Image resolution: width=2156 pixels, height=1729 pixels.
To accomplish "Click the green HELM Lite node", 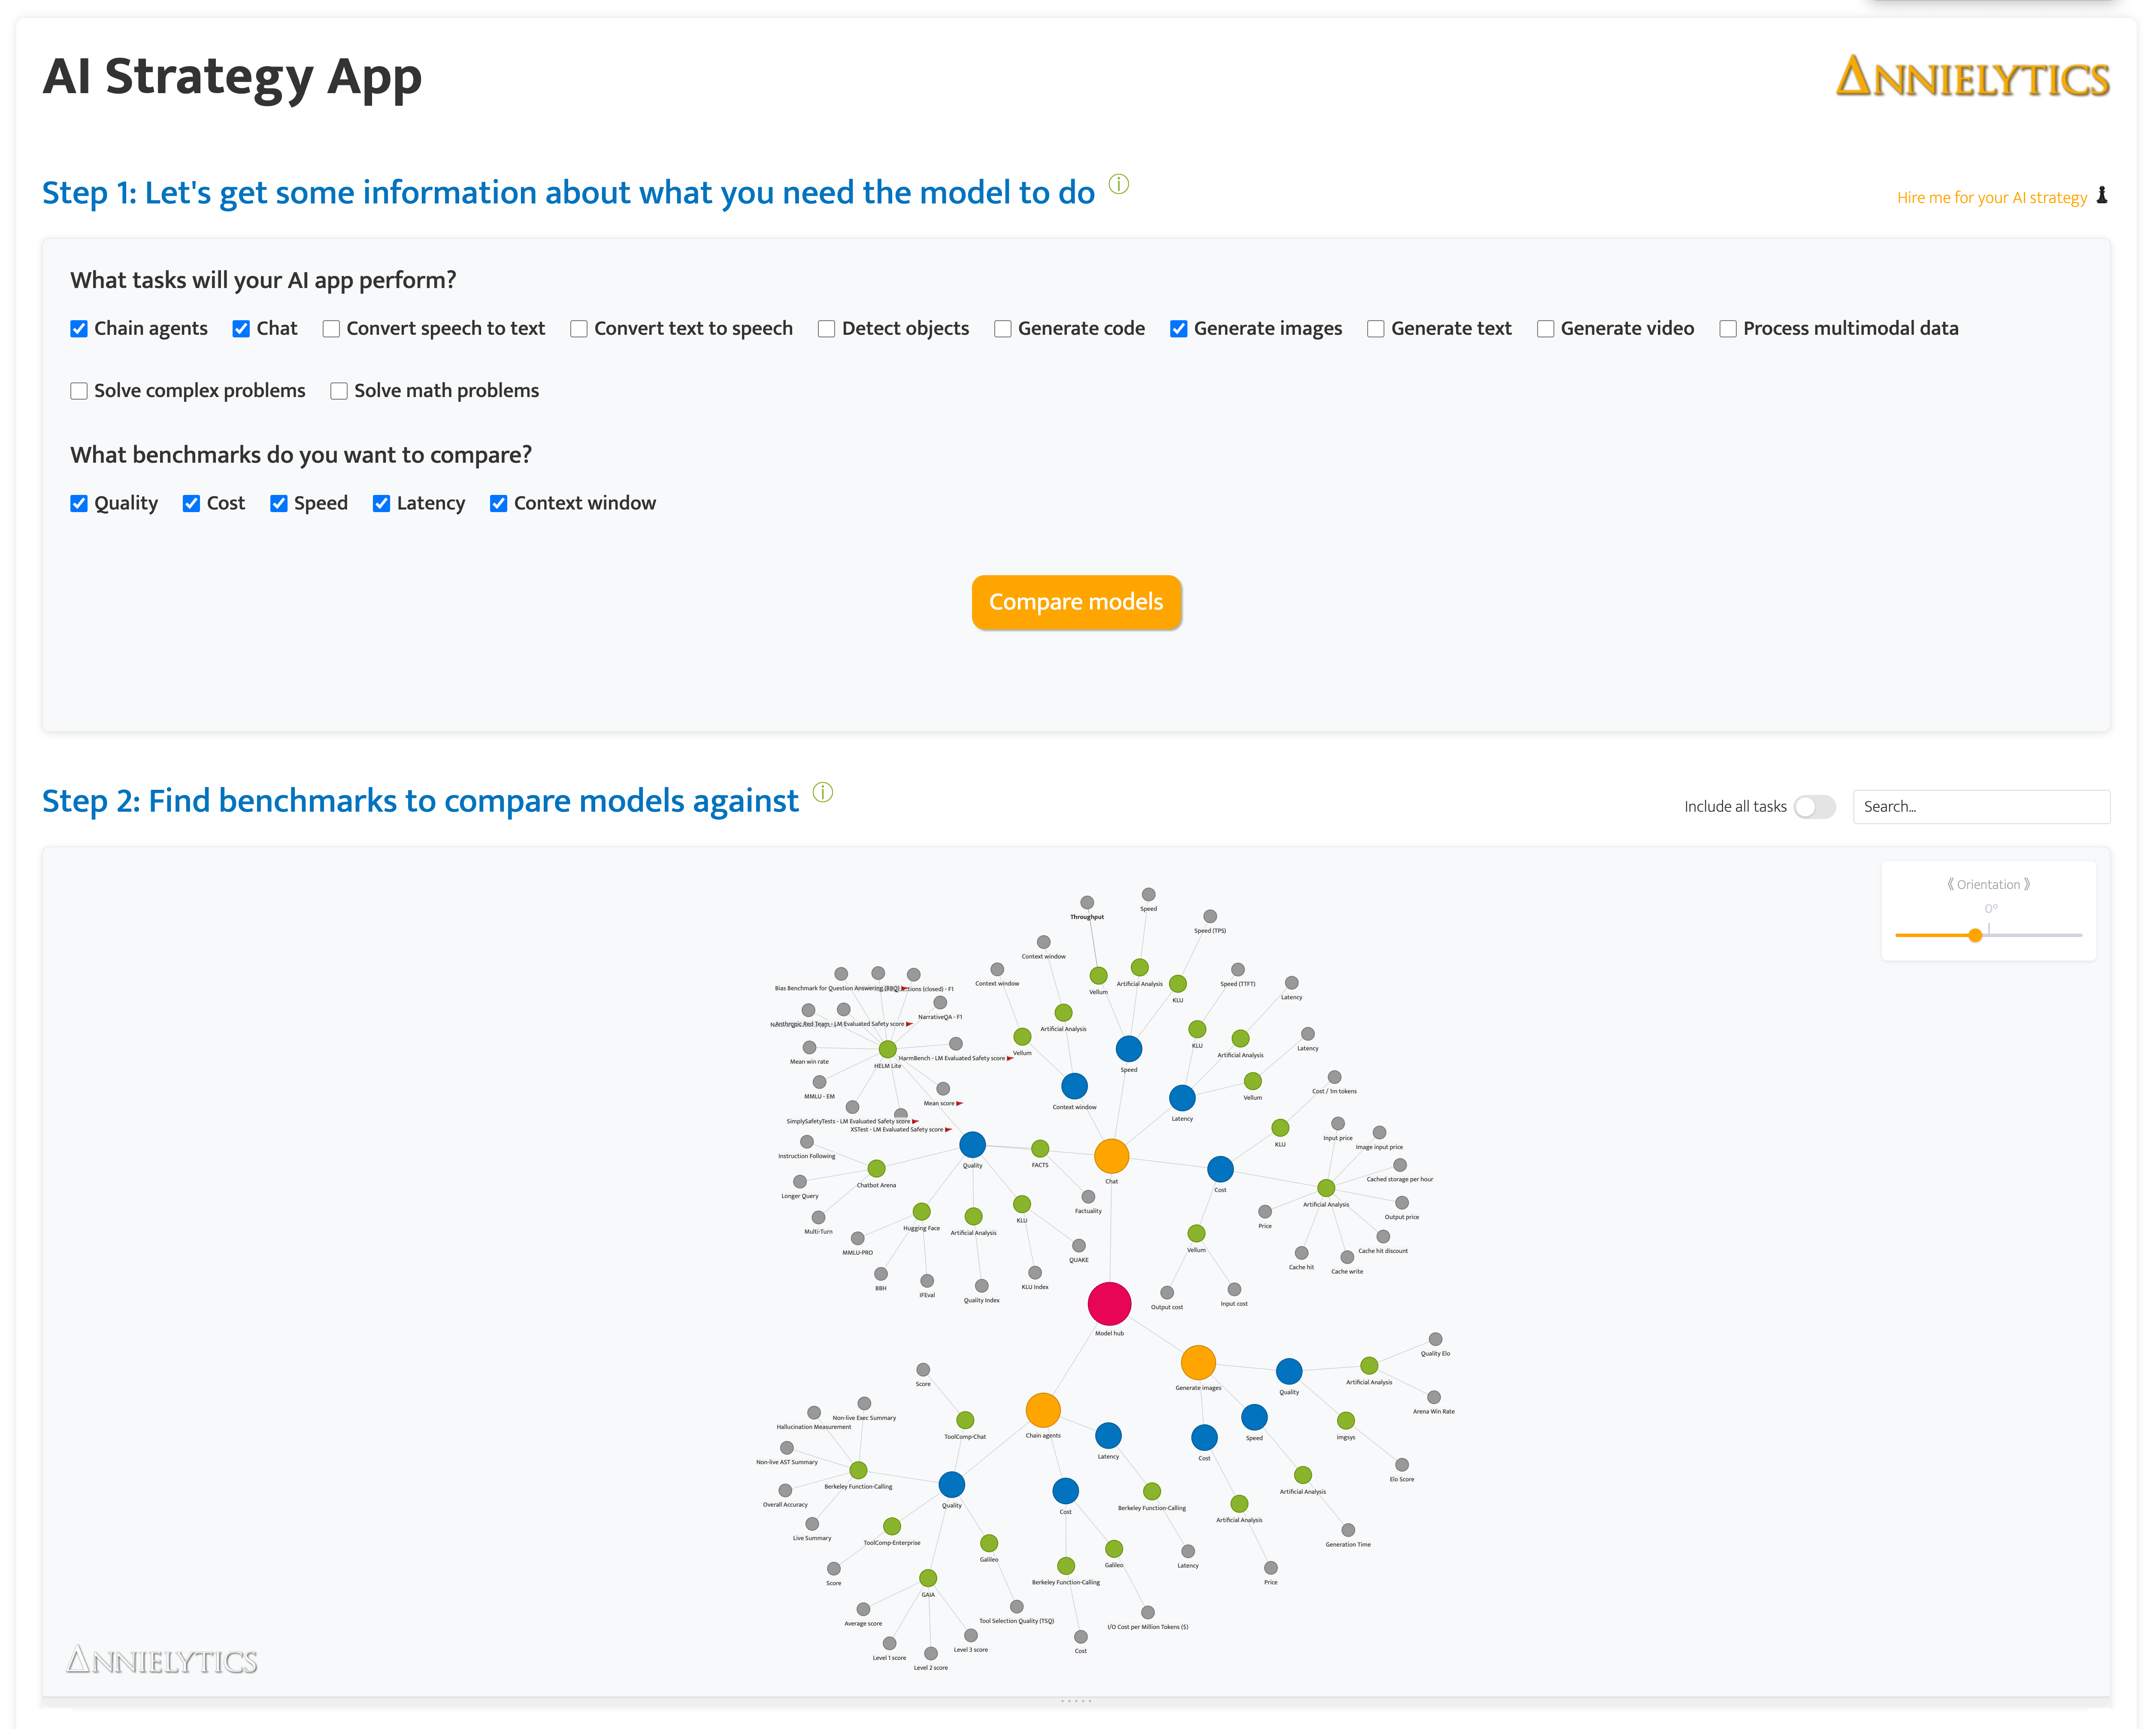I will coord(887,1049).
